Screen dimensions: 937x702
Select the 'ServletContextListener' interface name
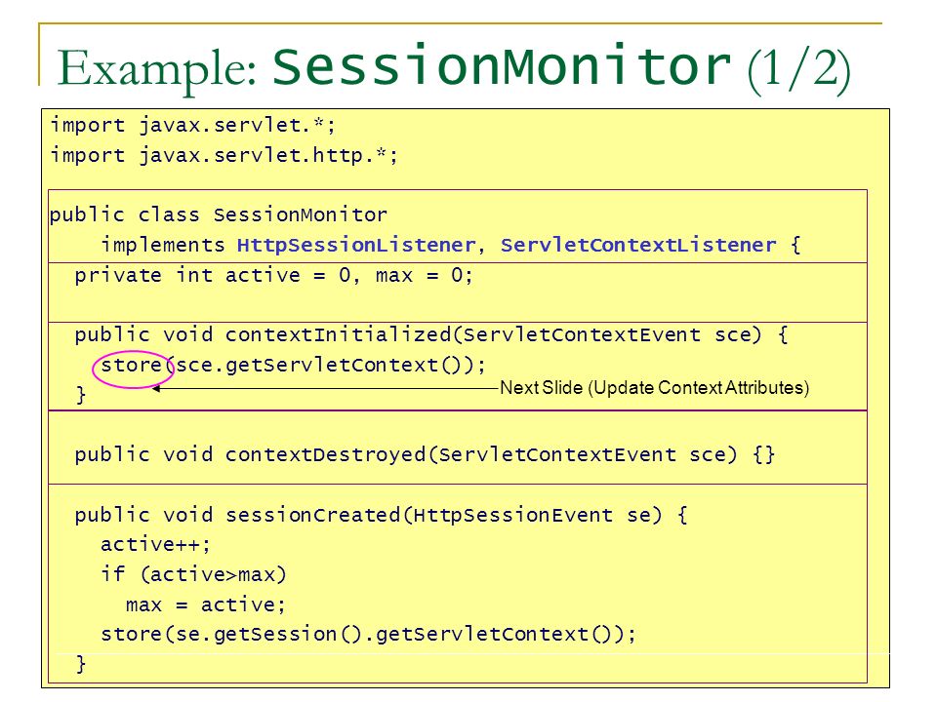[638, 246]
